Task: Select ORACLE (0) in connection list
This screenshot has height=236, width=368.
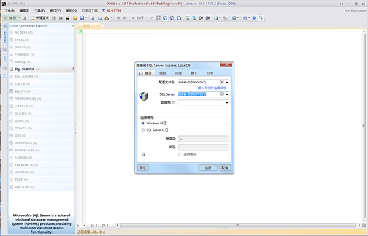Action: click(41, 106)
